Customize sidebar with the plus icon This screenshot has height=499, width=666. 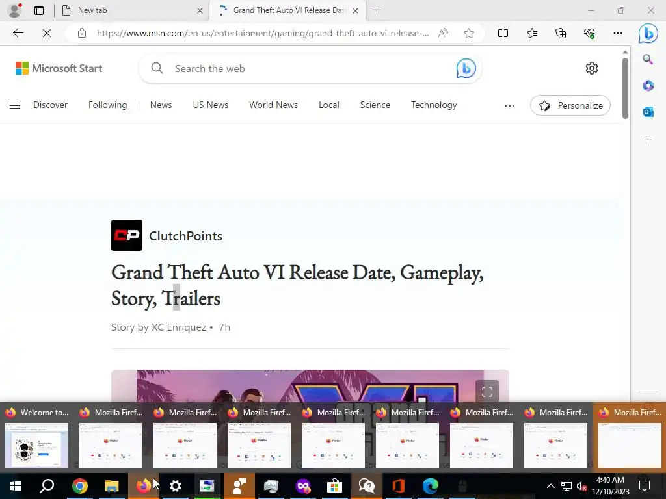(x=648, y=140)
